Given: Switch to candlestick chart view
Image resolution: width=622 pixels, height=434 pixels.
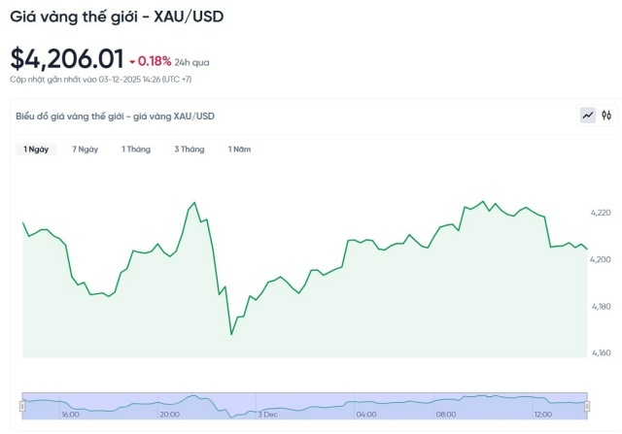Looking at the screenshot, I should click(606, 116).
